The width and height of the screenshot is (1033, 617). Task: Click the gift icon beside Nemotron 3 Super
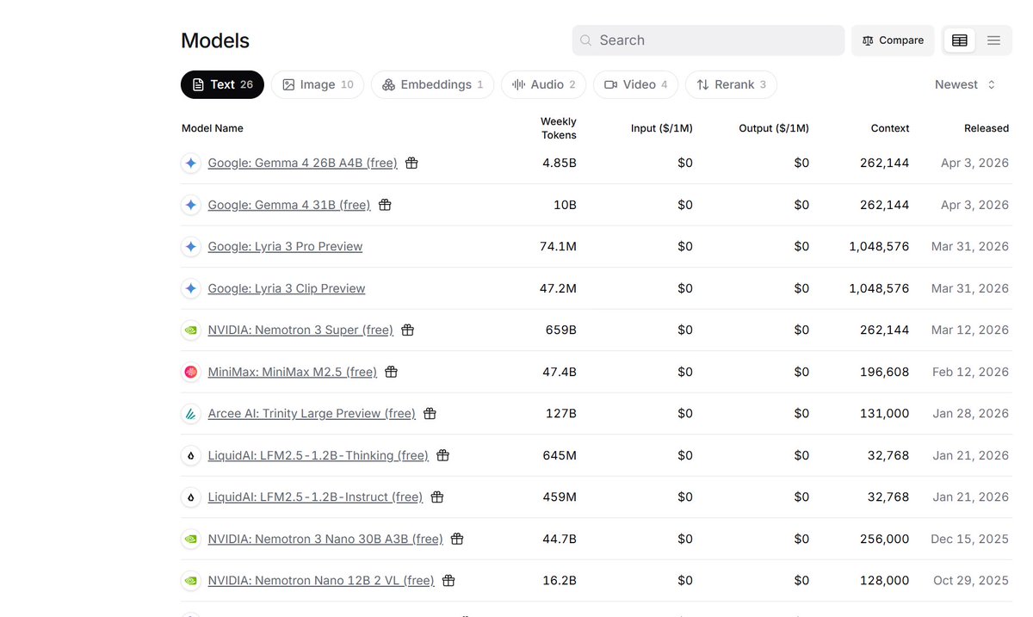408,330
